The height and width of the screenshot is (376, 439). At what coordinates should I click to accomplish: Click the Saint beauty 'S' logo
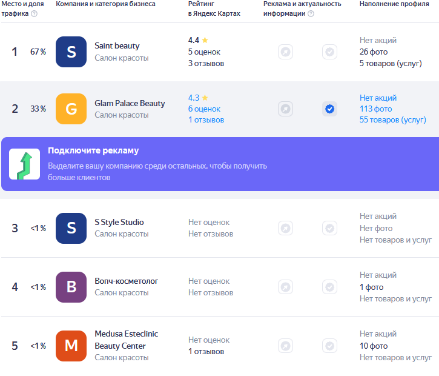pyautogui.click(x=71, y=52)
